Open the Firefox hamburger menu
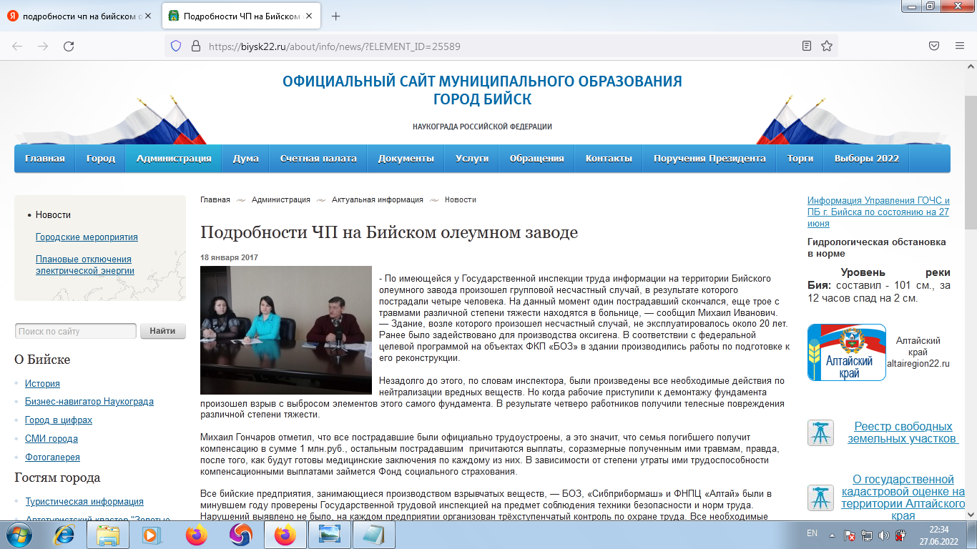The width and height of the screenshot is (977, 549). (958, 44)
